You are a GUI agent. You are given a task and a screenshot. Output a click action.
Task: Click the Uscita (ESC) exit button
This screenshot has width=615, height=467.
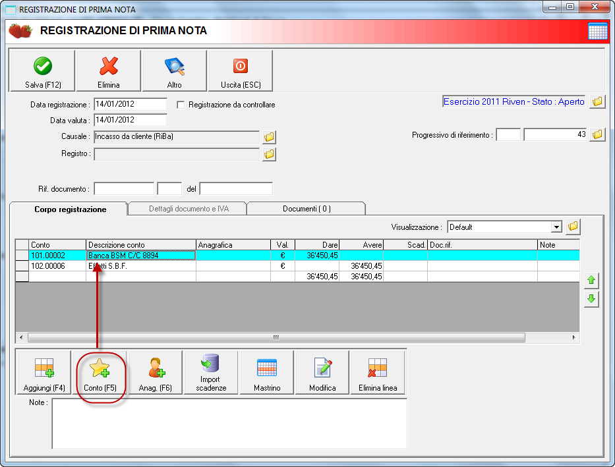pos(241,71)
